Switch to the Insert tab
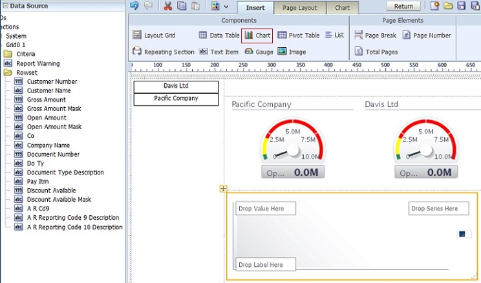This screenshot has width=481, height=283. (x=255, y=8)
